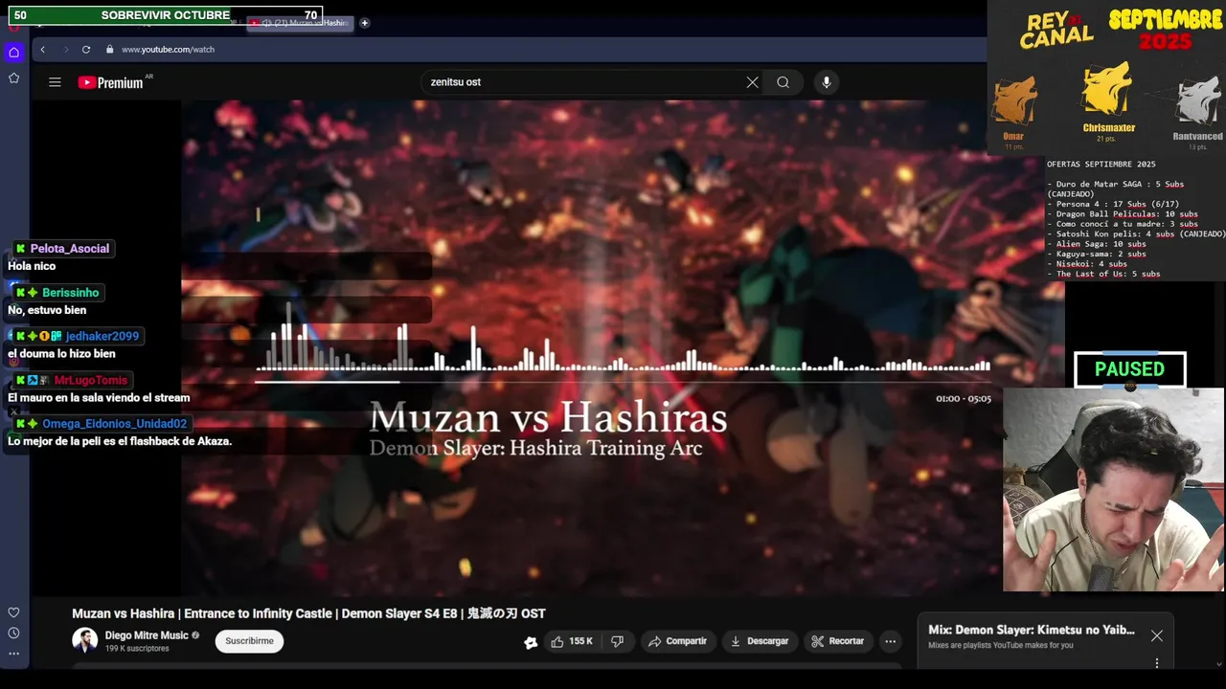Open sidebar history clock icon

tap(13, 633)
